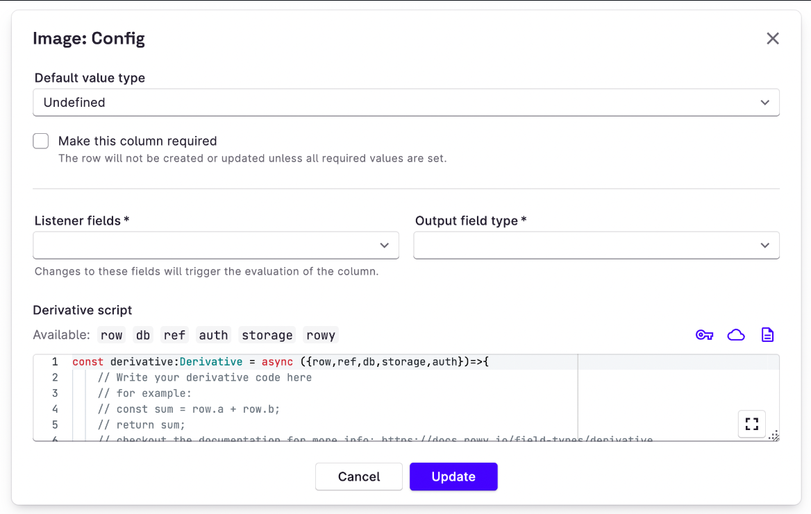Expand the Listener fields dropdown
This screenshot has width=811, height=514.
(216, 246)
